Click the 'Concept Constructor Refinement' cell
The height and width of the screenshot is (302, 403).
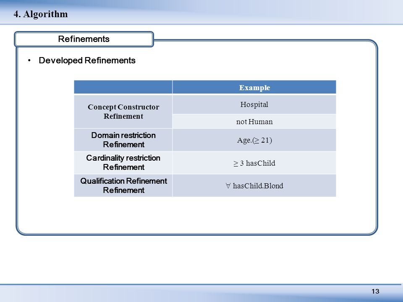coord(123,112)
